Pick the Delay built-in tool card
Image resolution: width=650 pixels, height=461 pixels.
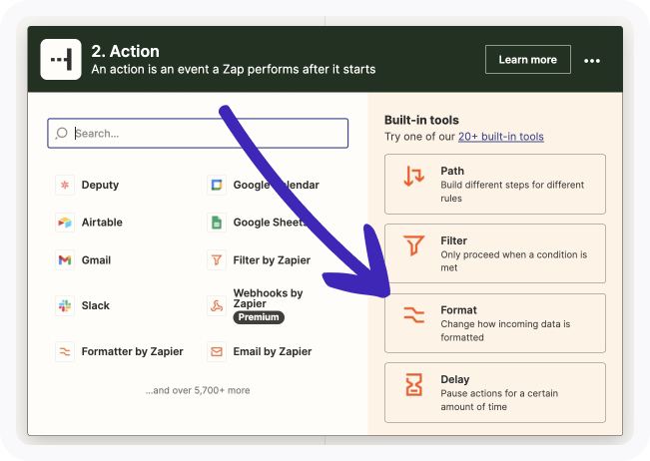point(494,392)
